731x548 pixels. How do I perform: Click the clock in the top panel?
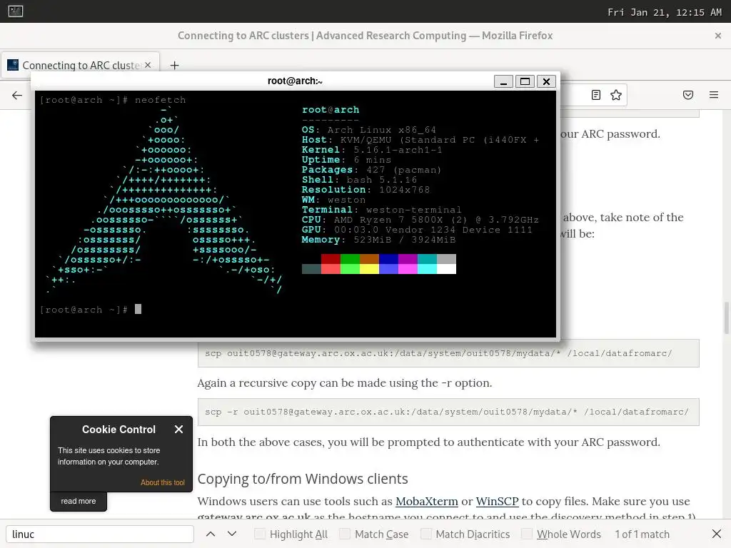coord(665,12)
